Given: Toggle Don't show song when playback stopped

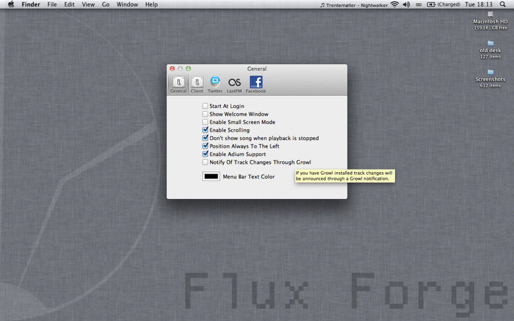Looking at the screenshot, I should pos(205,138).
